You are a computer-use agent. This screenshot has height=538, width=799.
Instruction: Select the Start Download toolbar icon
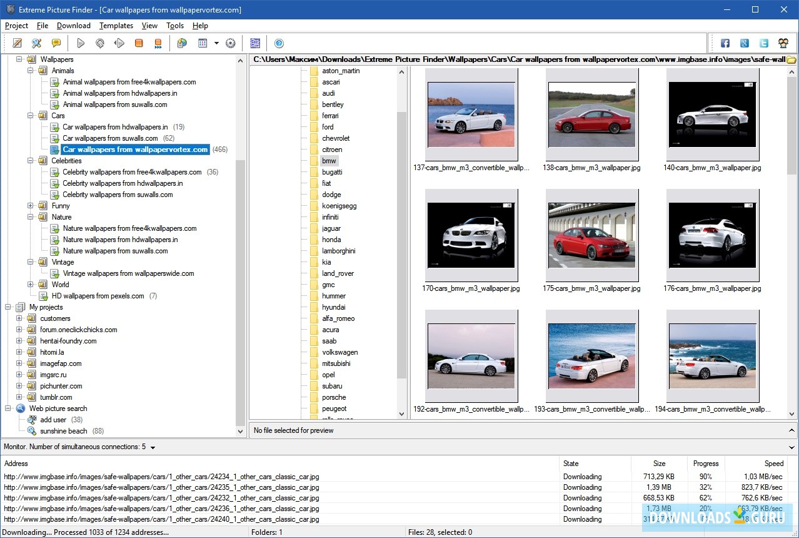coord(81,43)
